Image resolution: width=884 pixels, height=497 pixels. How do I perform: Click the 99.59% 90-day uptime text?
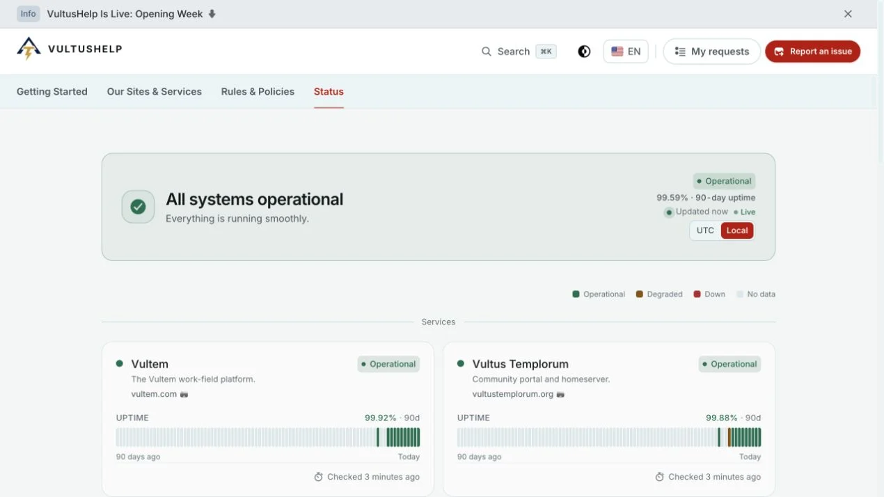click(x=706, y=198)
